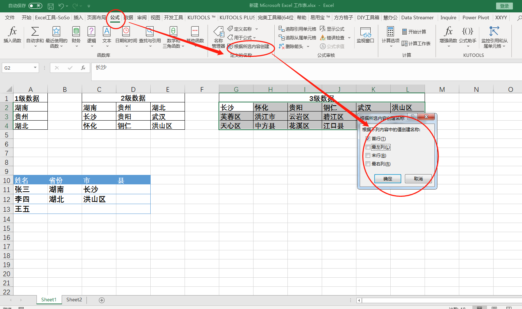Check the Bottom row (末行) checkbox
The height and width of the screenshot is (309, 522).
[368, 155]
